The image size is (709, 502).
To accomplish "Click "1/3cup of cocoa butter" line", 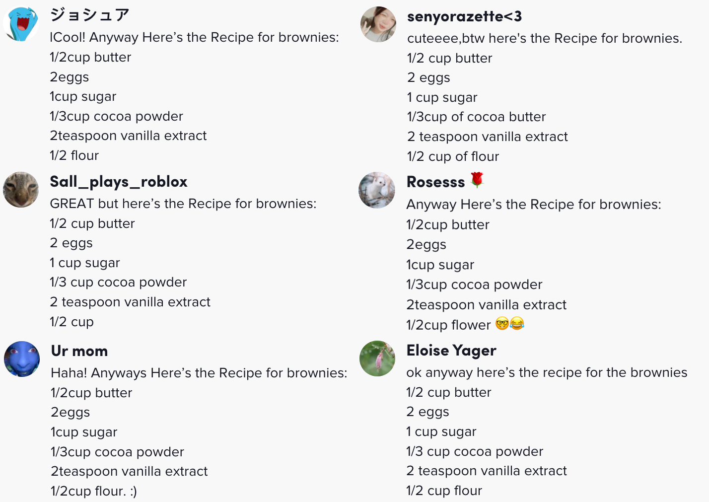I will (476, 117).
